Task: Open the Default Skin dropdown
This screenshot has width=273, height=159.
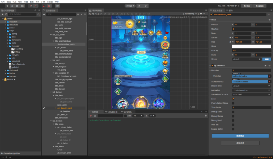Action: tap(252, 86)
